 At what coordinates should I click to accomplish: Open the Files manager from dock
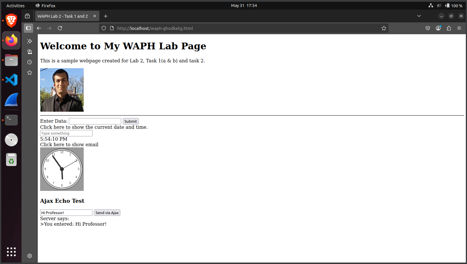tap(11, 60)
